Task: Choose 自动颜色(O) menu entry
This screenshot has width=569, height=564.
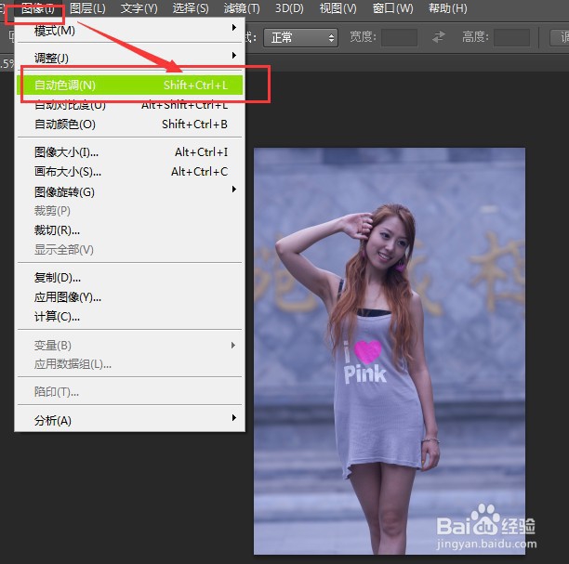Action: click(129, 125)
